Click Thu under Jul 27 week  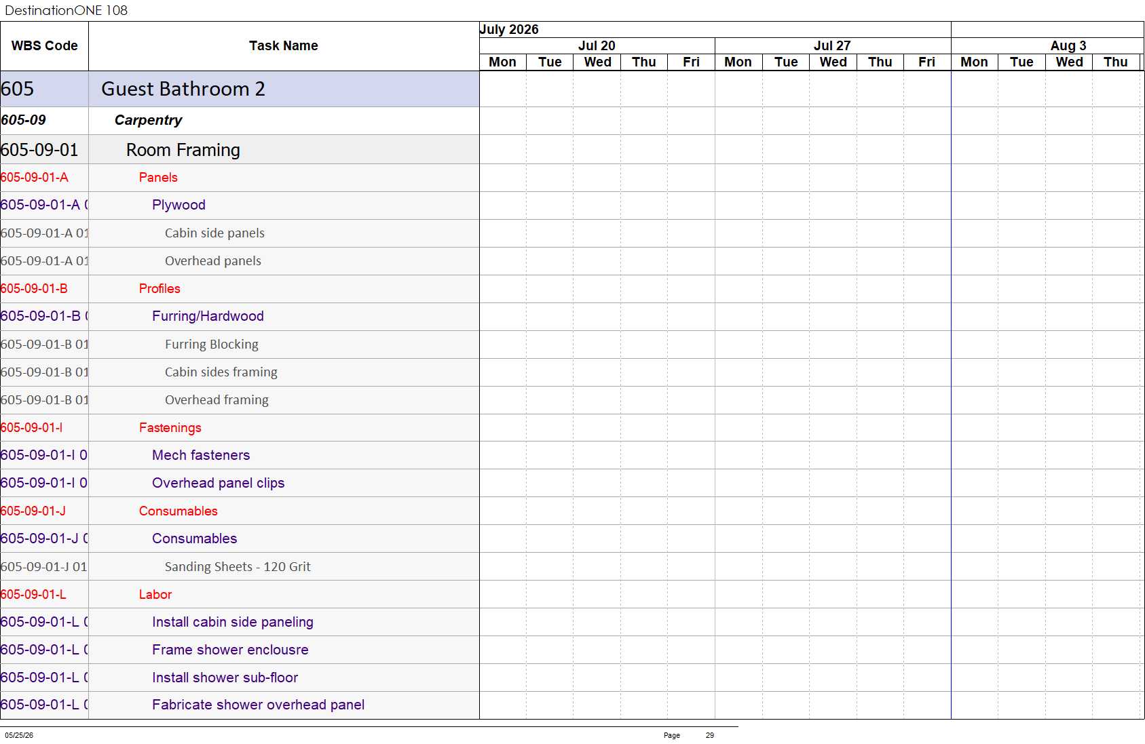(880, 62)
